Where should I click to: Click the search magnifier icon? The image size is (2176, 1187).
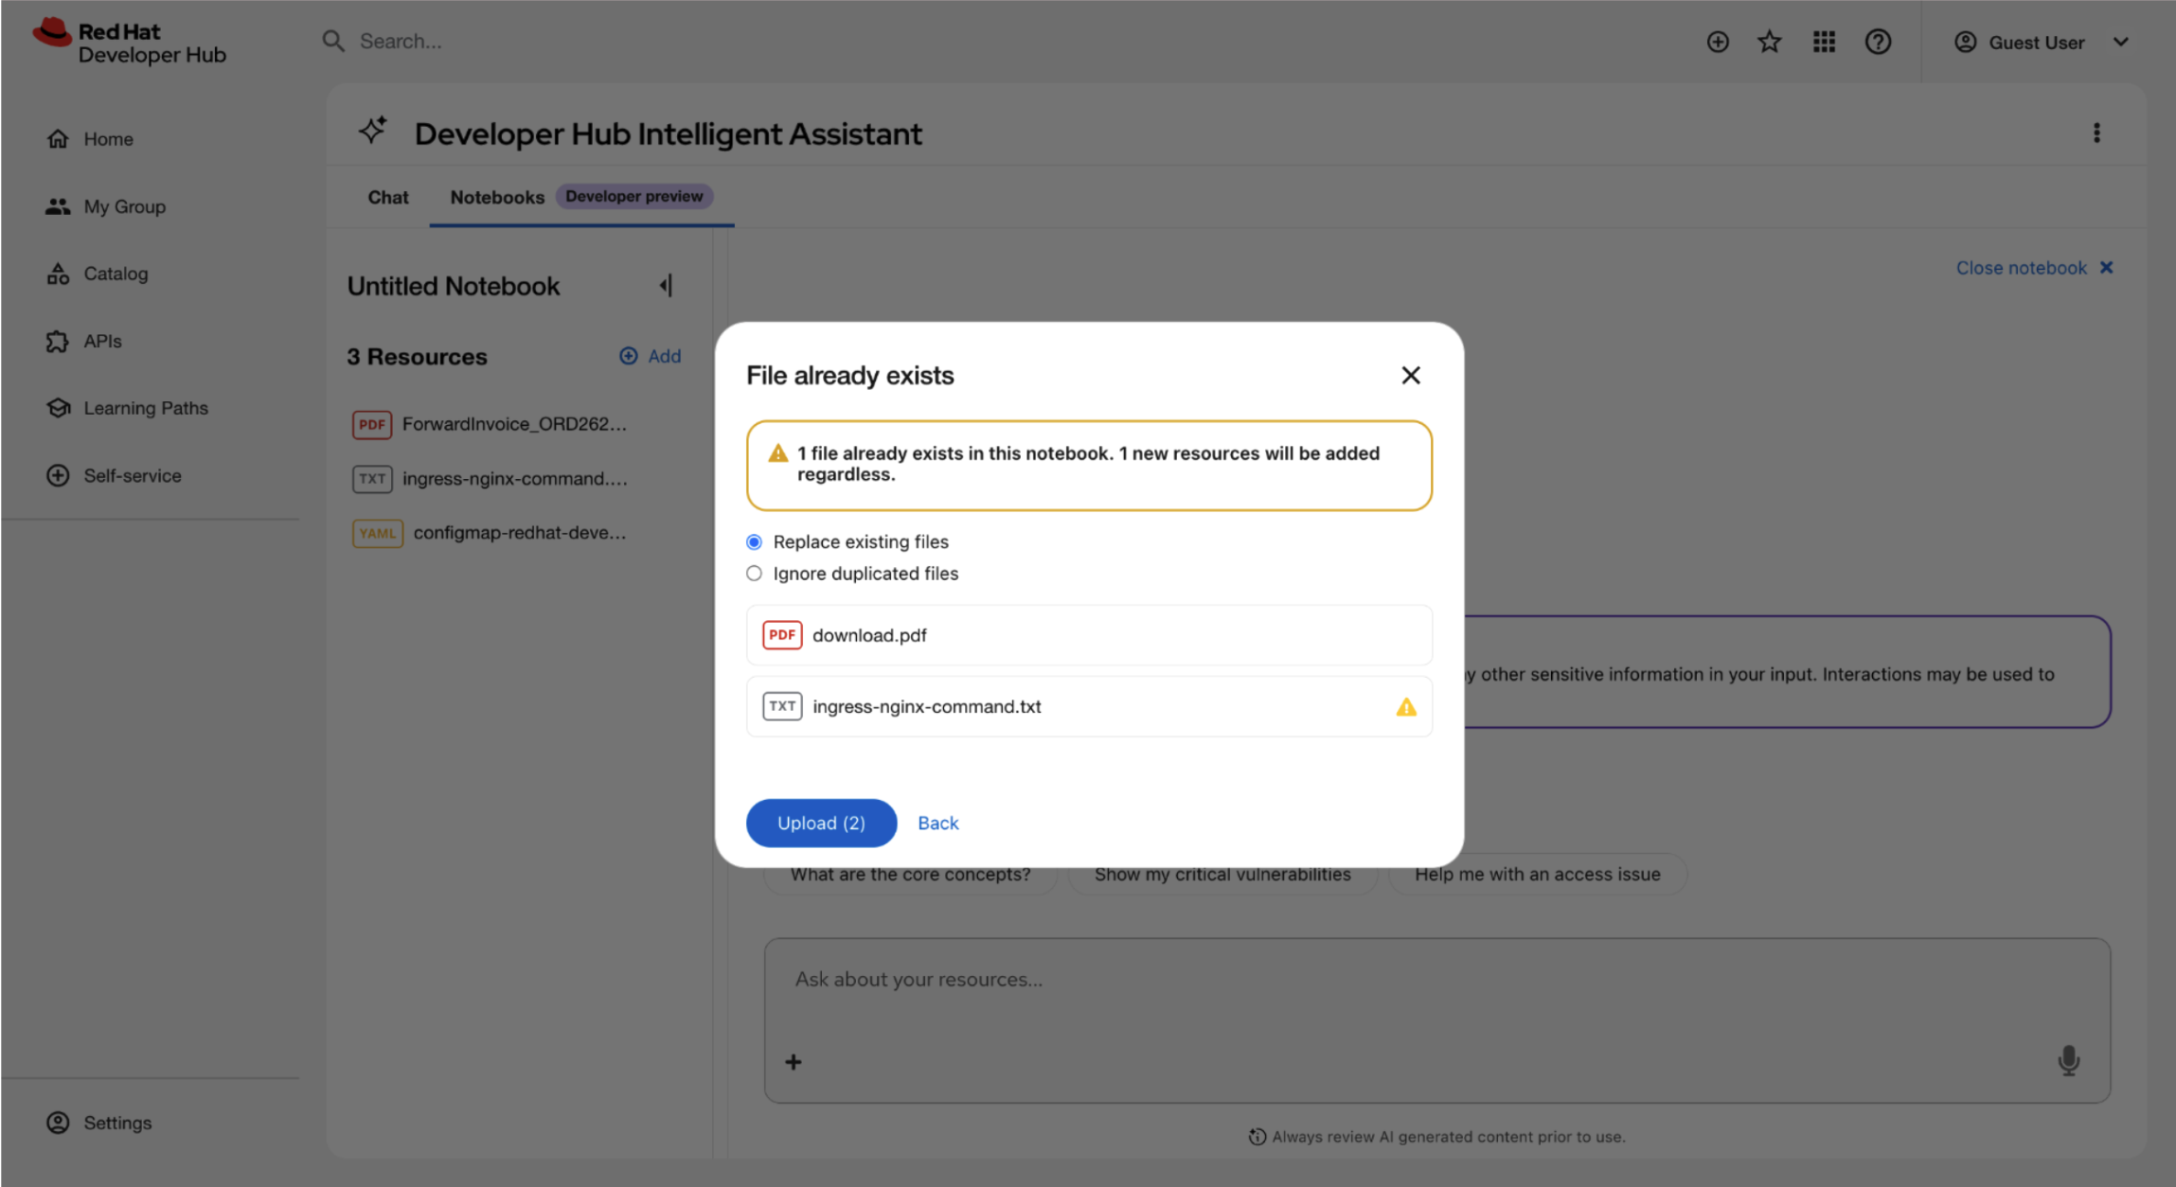point(333,41)
